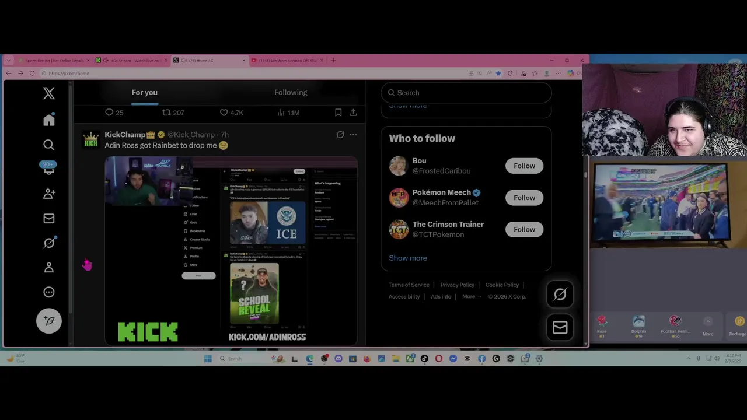Click the X Search field
Screen dimensions: 747x420
click(466, 93)
